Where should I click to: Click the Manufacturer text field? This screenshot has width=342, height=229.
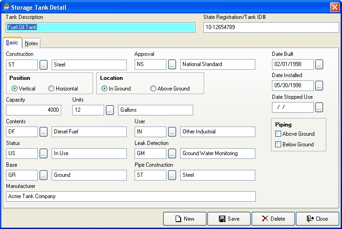point(131,197)
